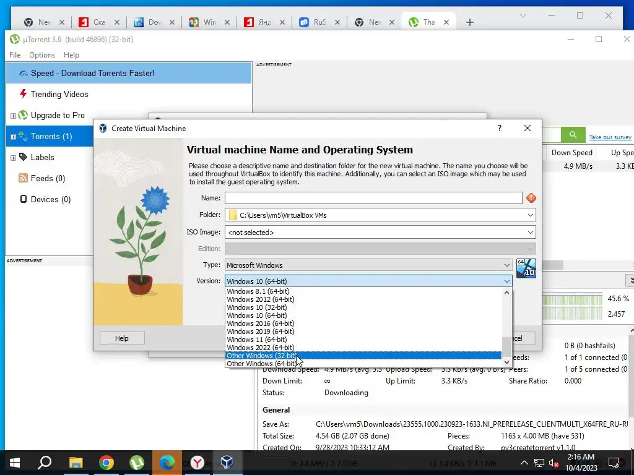This screenshot has height=475, width=634.
Task: Expand the Labels tree node
Action: click(x=13, y=158)
